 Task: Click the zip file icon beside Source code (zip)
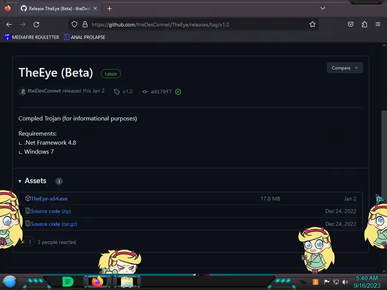click(x=28, y=211)
